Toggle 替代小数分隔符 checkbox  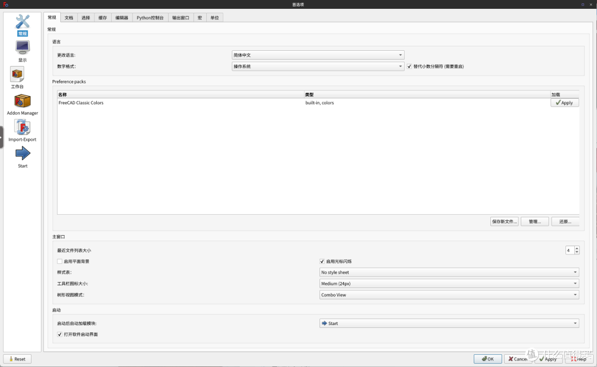click(409, 66)
